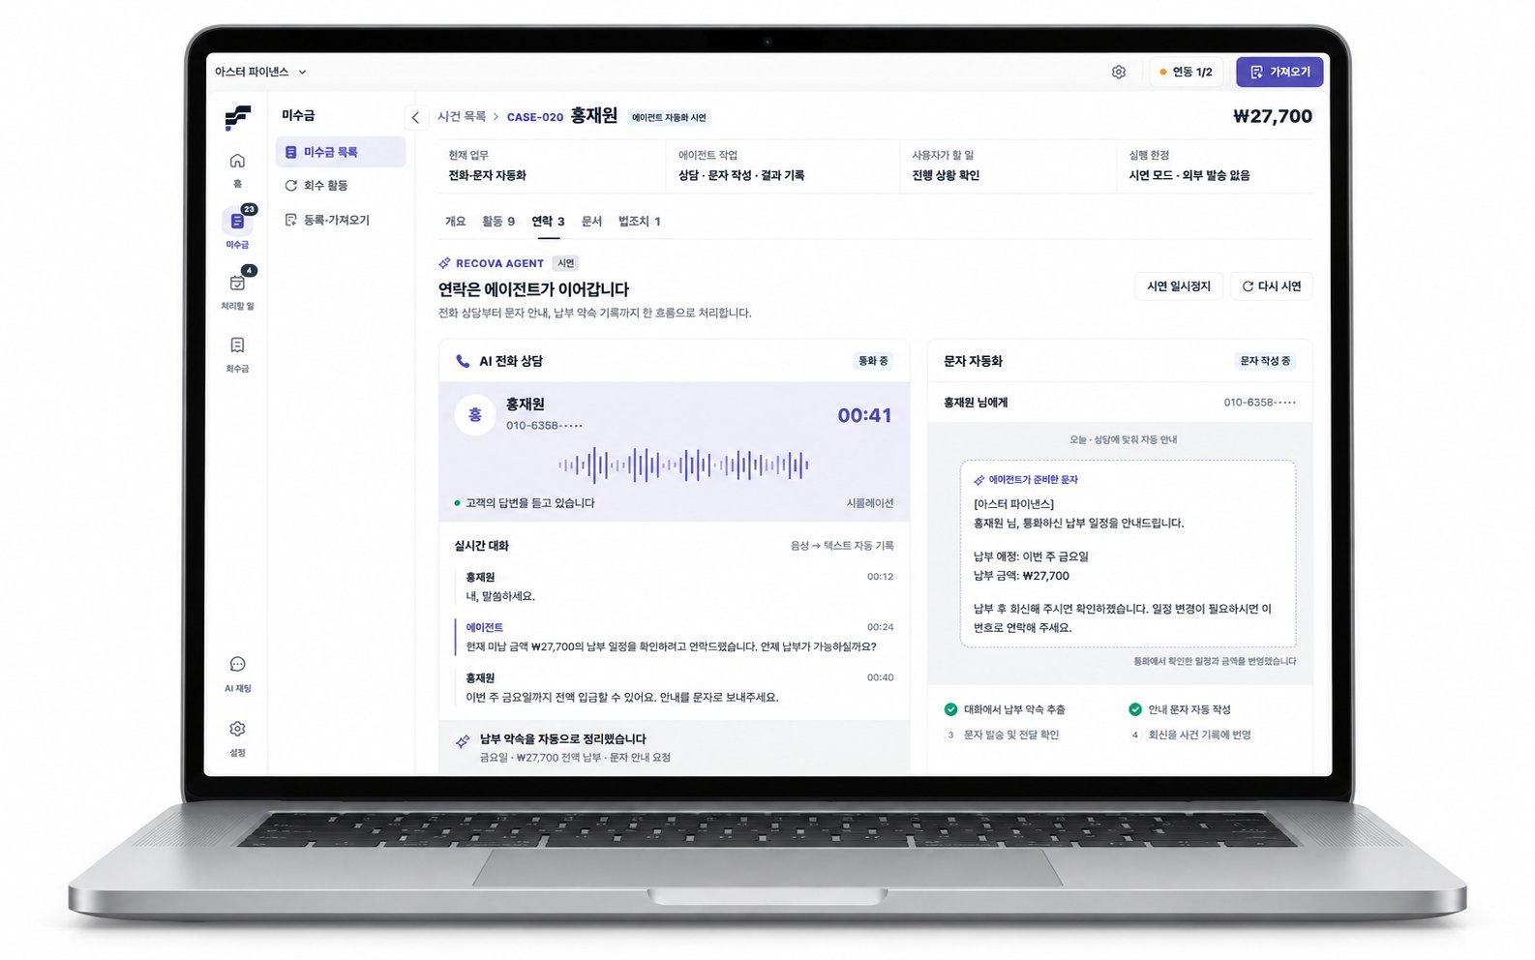Open 미수금 icon in left rail

tap(237, 222)
